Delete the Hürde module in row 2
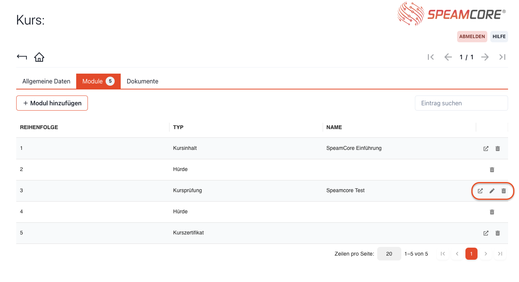The width and height of the screenshot is (519, 282). (x=492, y=170)
